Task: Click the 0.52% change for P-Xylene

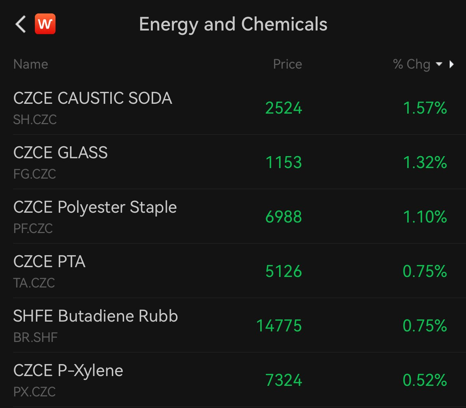Action: [x=425, y=380]
